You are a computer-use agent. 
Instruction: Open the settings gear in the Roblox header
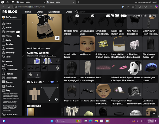coord(145,16)
